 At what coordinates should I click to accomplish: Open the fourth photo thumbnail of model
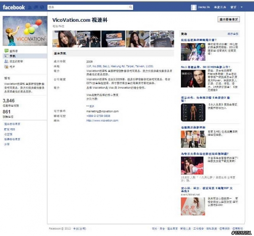tap(138, 39)
